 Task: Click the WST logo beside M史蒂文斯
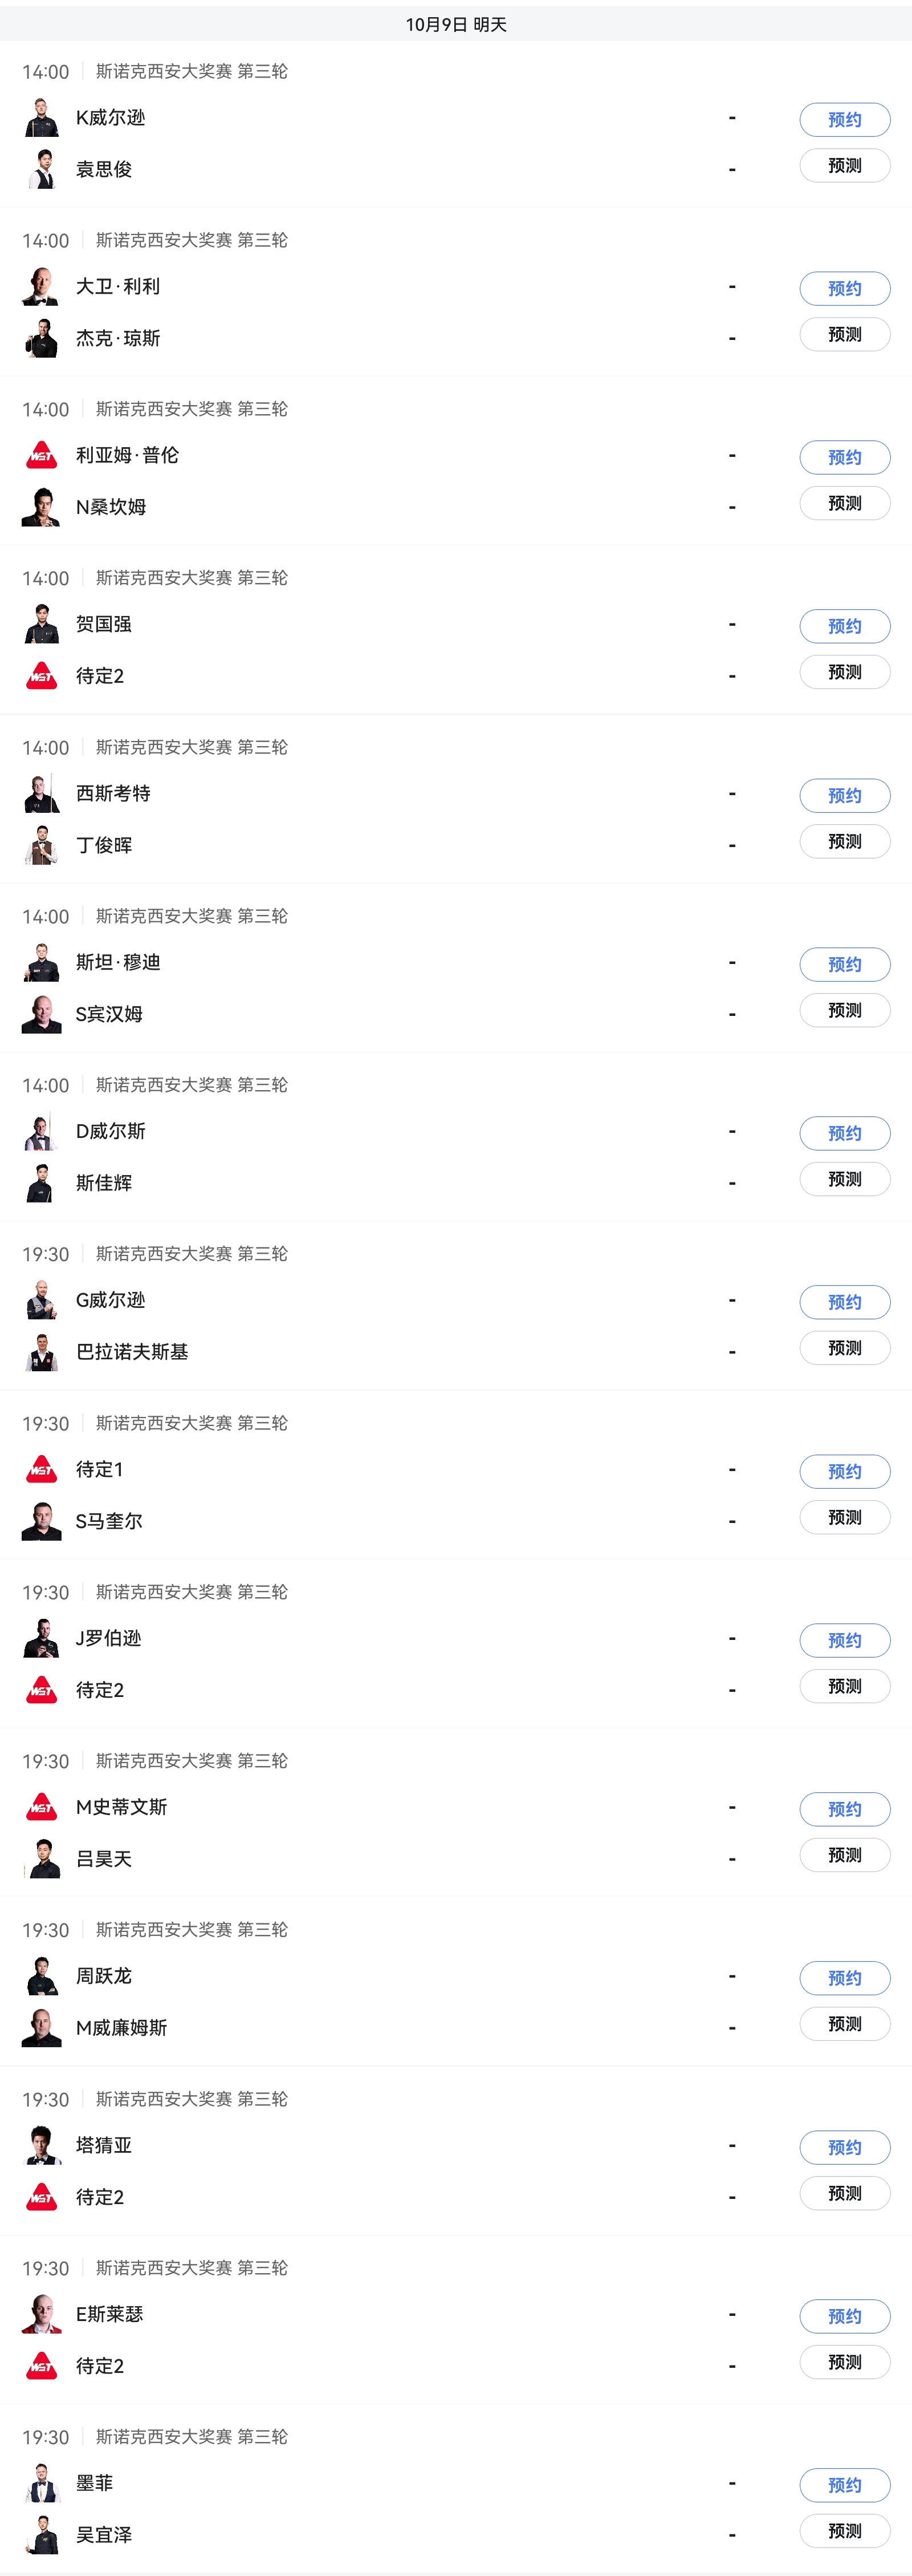41,1808
